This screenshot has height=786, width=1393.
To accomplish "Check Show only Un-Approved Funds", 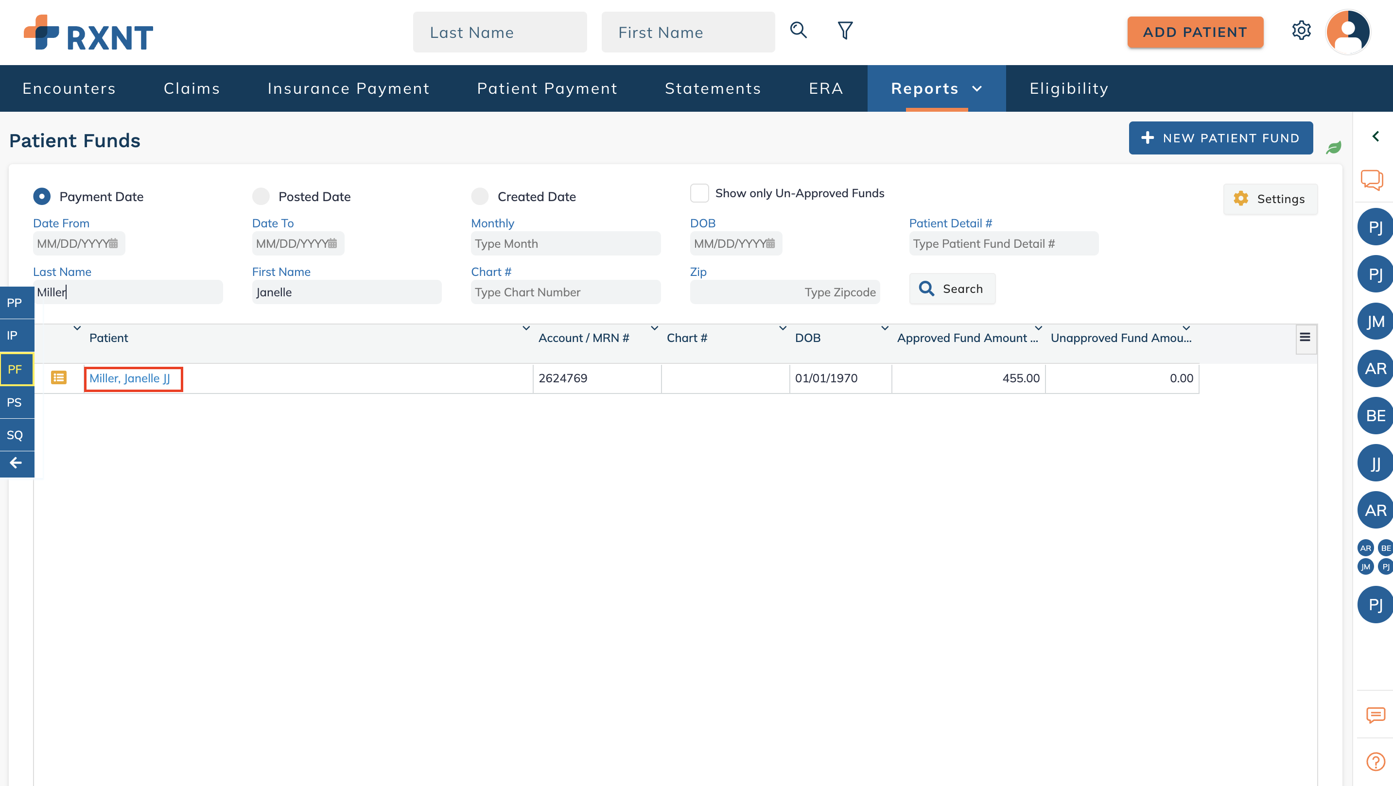I will pyautogui.click(x=699, y=193).
